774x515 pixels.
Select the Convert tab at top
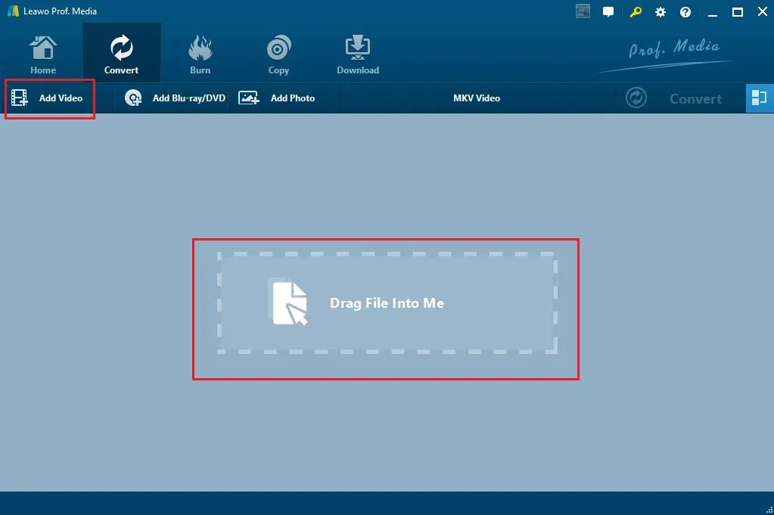coord(121,54)
